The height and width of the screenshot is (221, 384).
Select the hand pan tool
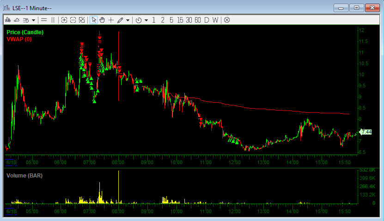coord(102,20)
